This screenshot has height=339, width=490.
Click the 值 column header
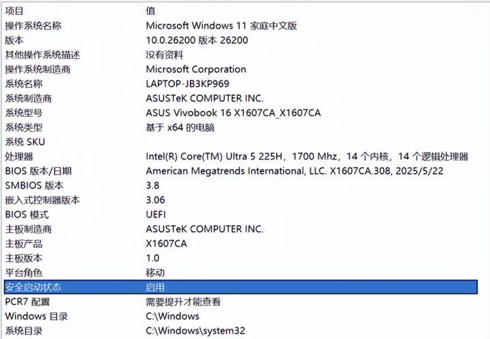click(x=150, y=11)
